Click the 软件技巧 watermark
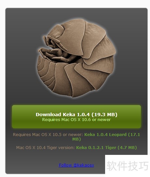 pos(128,166)
